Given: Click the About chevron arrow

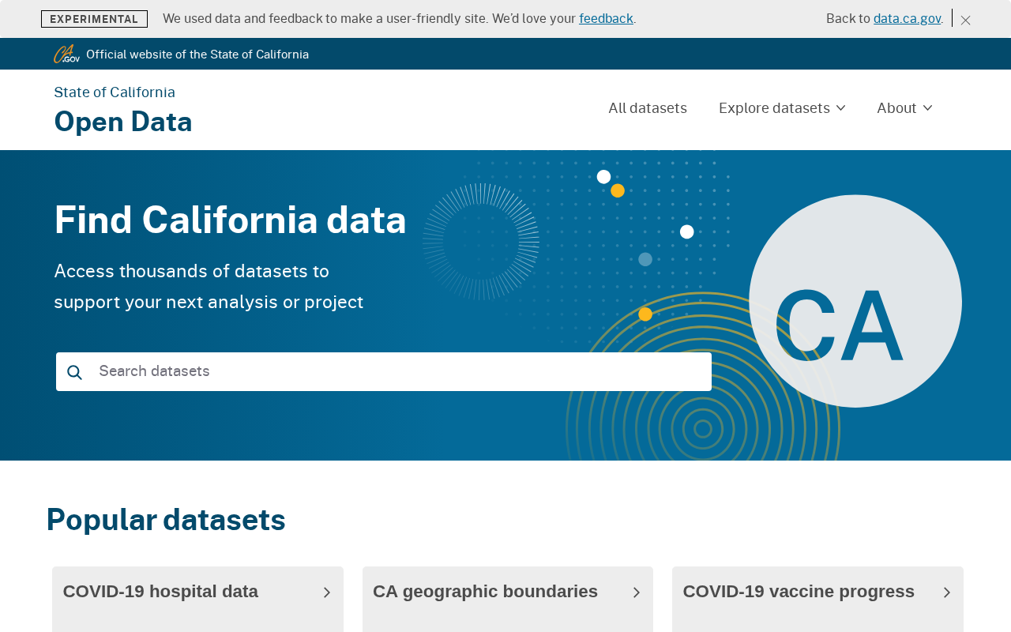Looking at the screenshot, I should coord(928,107).
